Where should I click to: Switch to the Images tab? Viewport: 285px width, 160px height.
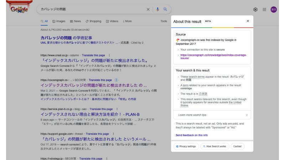[x=59, y=21]
